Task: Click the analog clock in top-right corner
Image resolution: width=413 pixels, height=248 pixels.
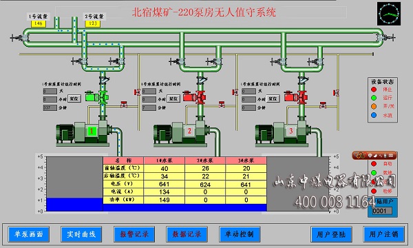Action: coord(389,14)
